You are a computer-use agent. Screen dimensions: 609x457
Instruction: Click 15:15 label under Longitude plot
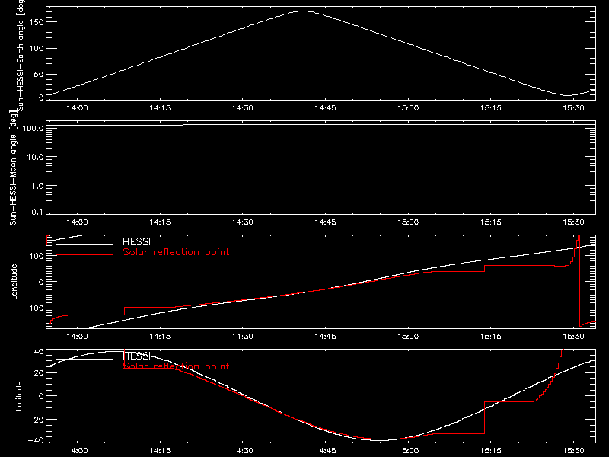click(491, 337)
